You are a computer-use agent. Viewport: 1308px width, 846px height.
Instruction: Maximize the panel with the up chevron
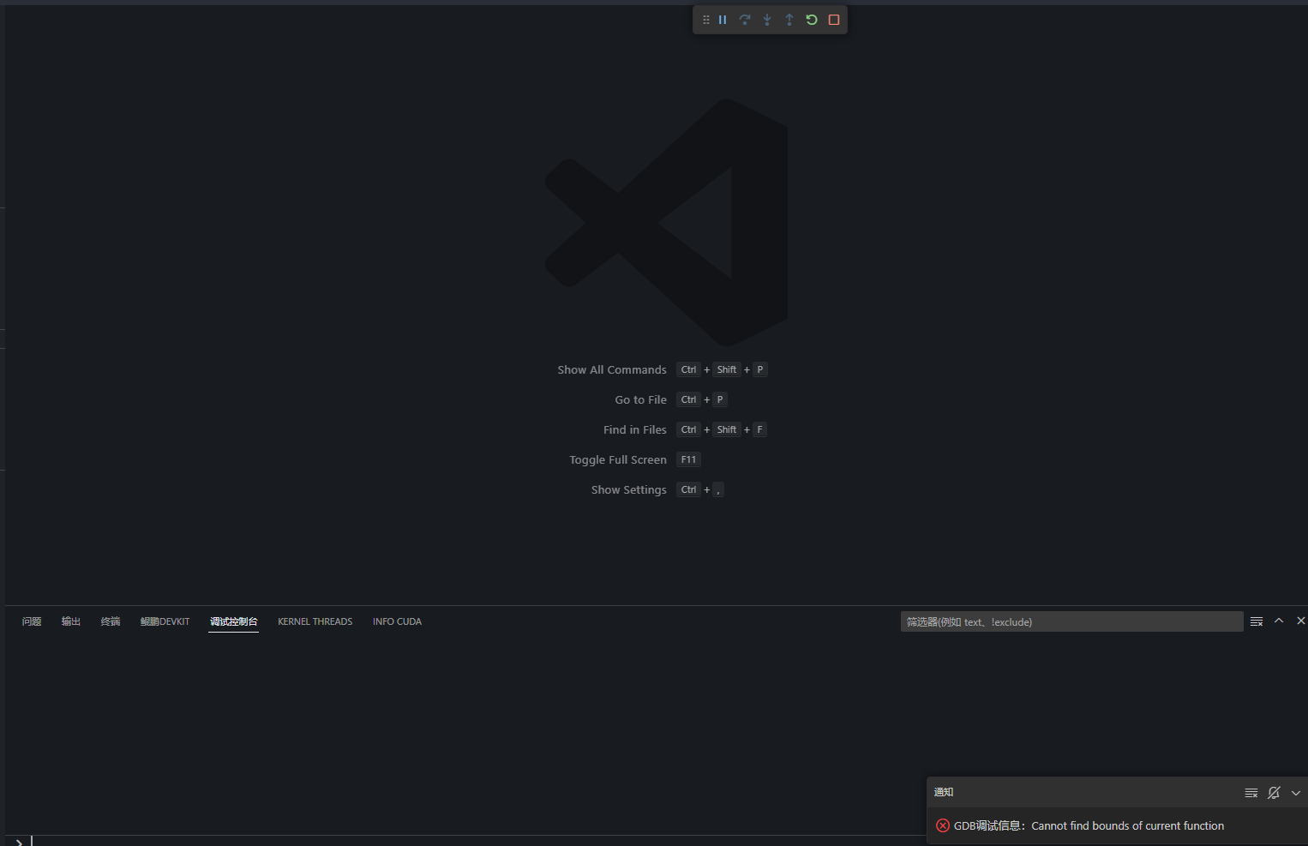(1279, 621)
